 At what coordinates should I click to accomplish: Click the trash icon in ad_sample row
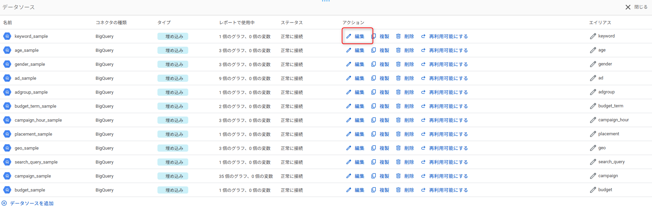(x=398, y=78)
